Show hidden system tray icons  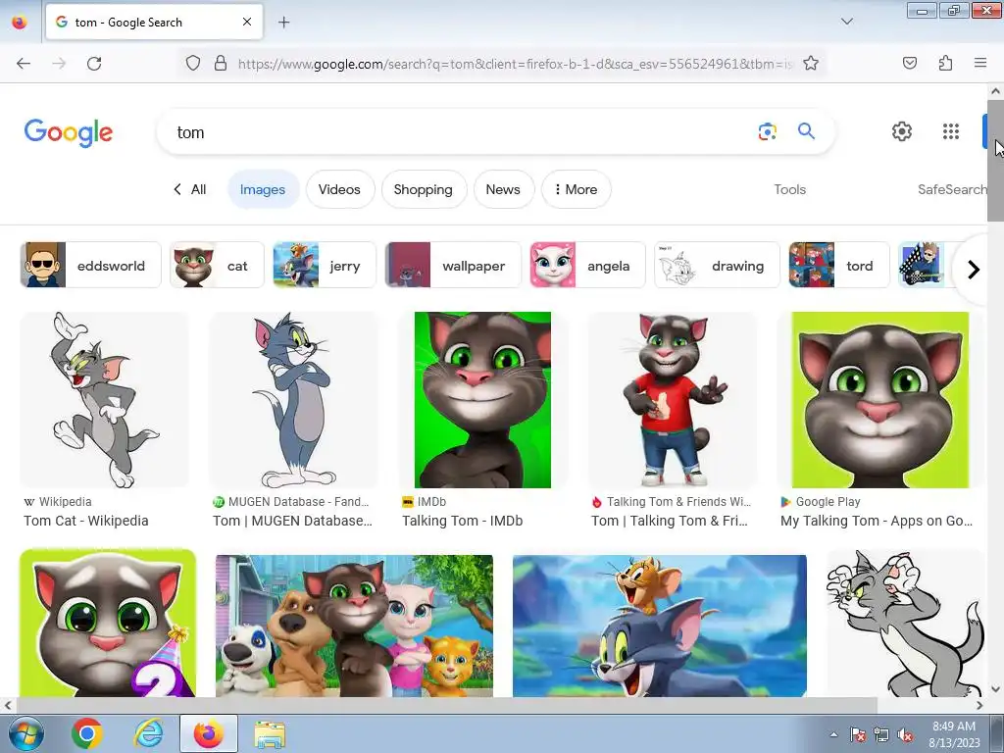[x=833, y=735]
